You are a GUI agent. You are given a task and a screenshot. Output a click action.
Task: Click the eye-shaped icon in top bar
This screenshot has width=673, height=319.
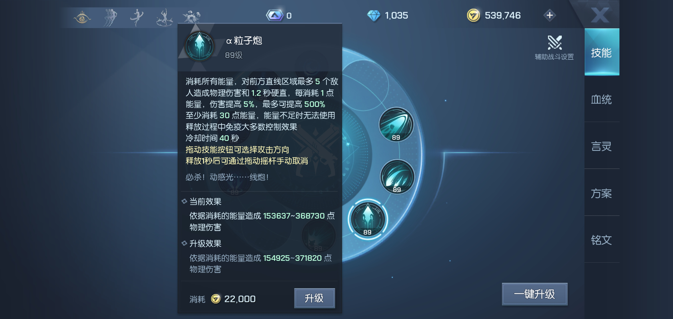pos(82,17)
